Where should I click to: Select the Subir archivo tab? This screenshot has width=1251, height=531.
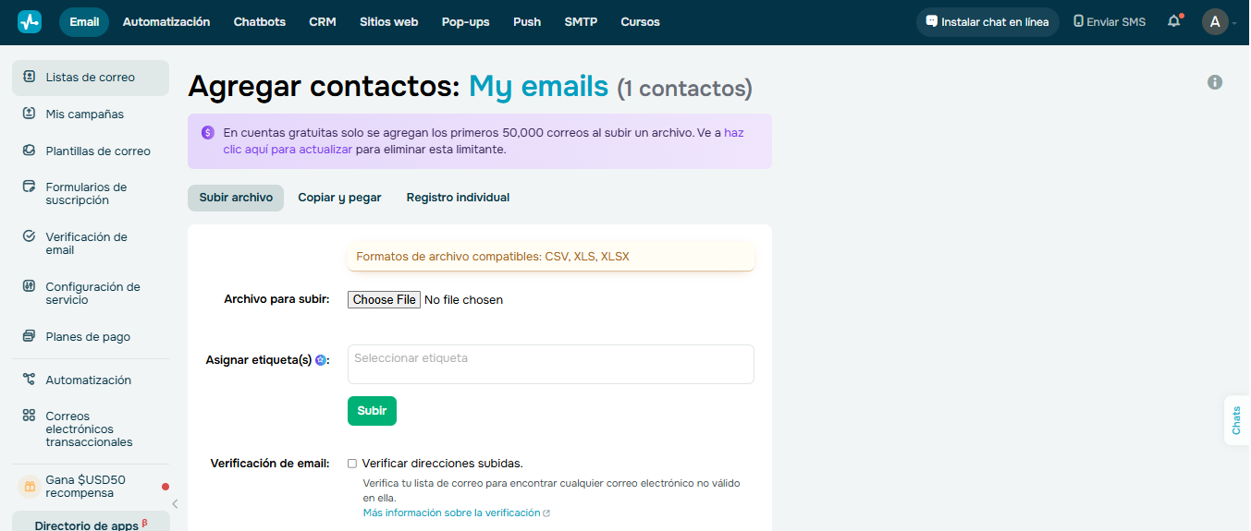[x=236, y=198]
